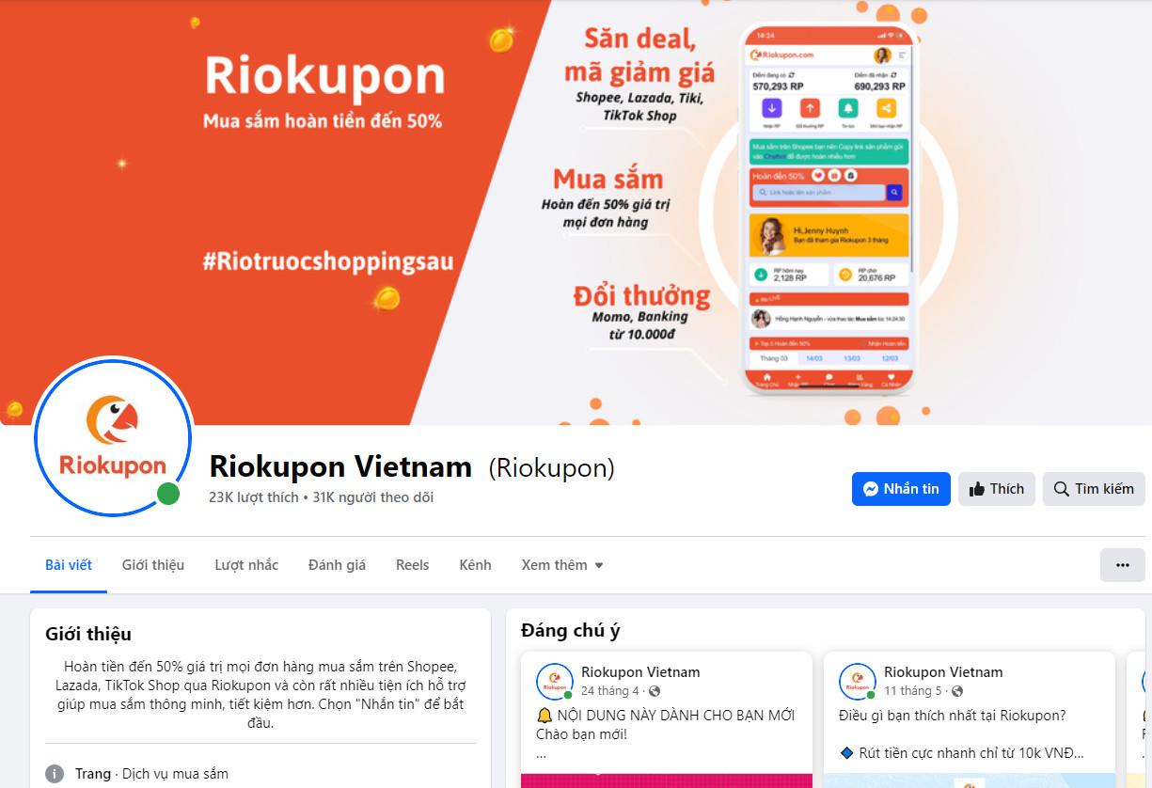
Task: Select the Bài viết tab
Action: coord(69,565)
